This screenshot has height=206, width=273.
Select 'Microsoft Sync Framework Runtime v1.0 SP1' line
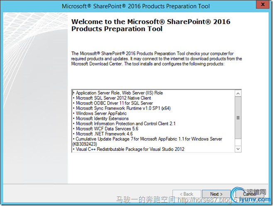(x=122, y=108)
